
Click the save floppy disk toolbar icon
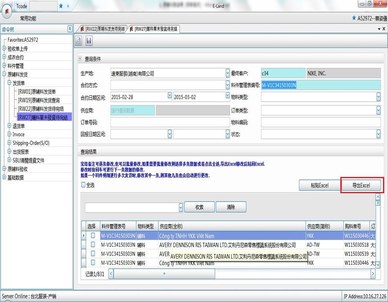[x=89, y=41]
